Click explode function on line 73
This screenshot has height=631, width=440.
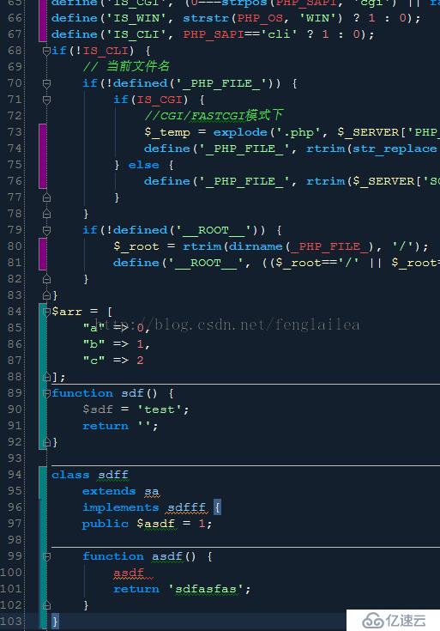(x=240, y=132)
